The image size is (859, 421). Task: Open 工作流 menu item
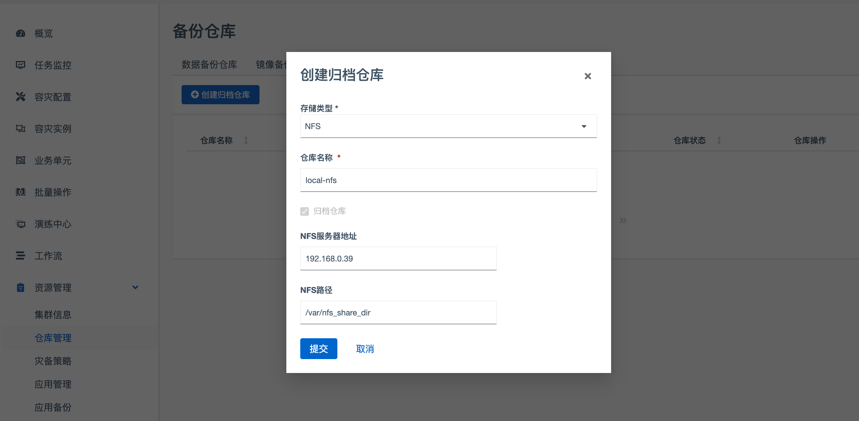(x=48, y=256)
